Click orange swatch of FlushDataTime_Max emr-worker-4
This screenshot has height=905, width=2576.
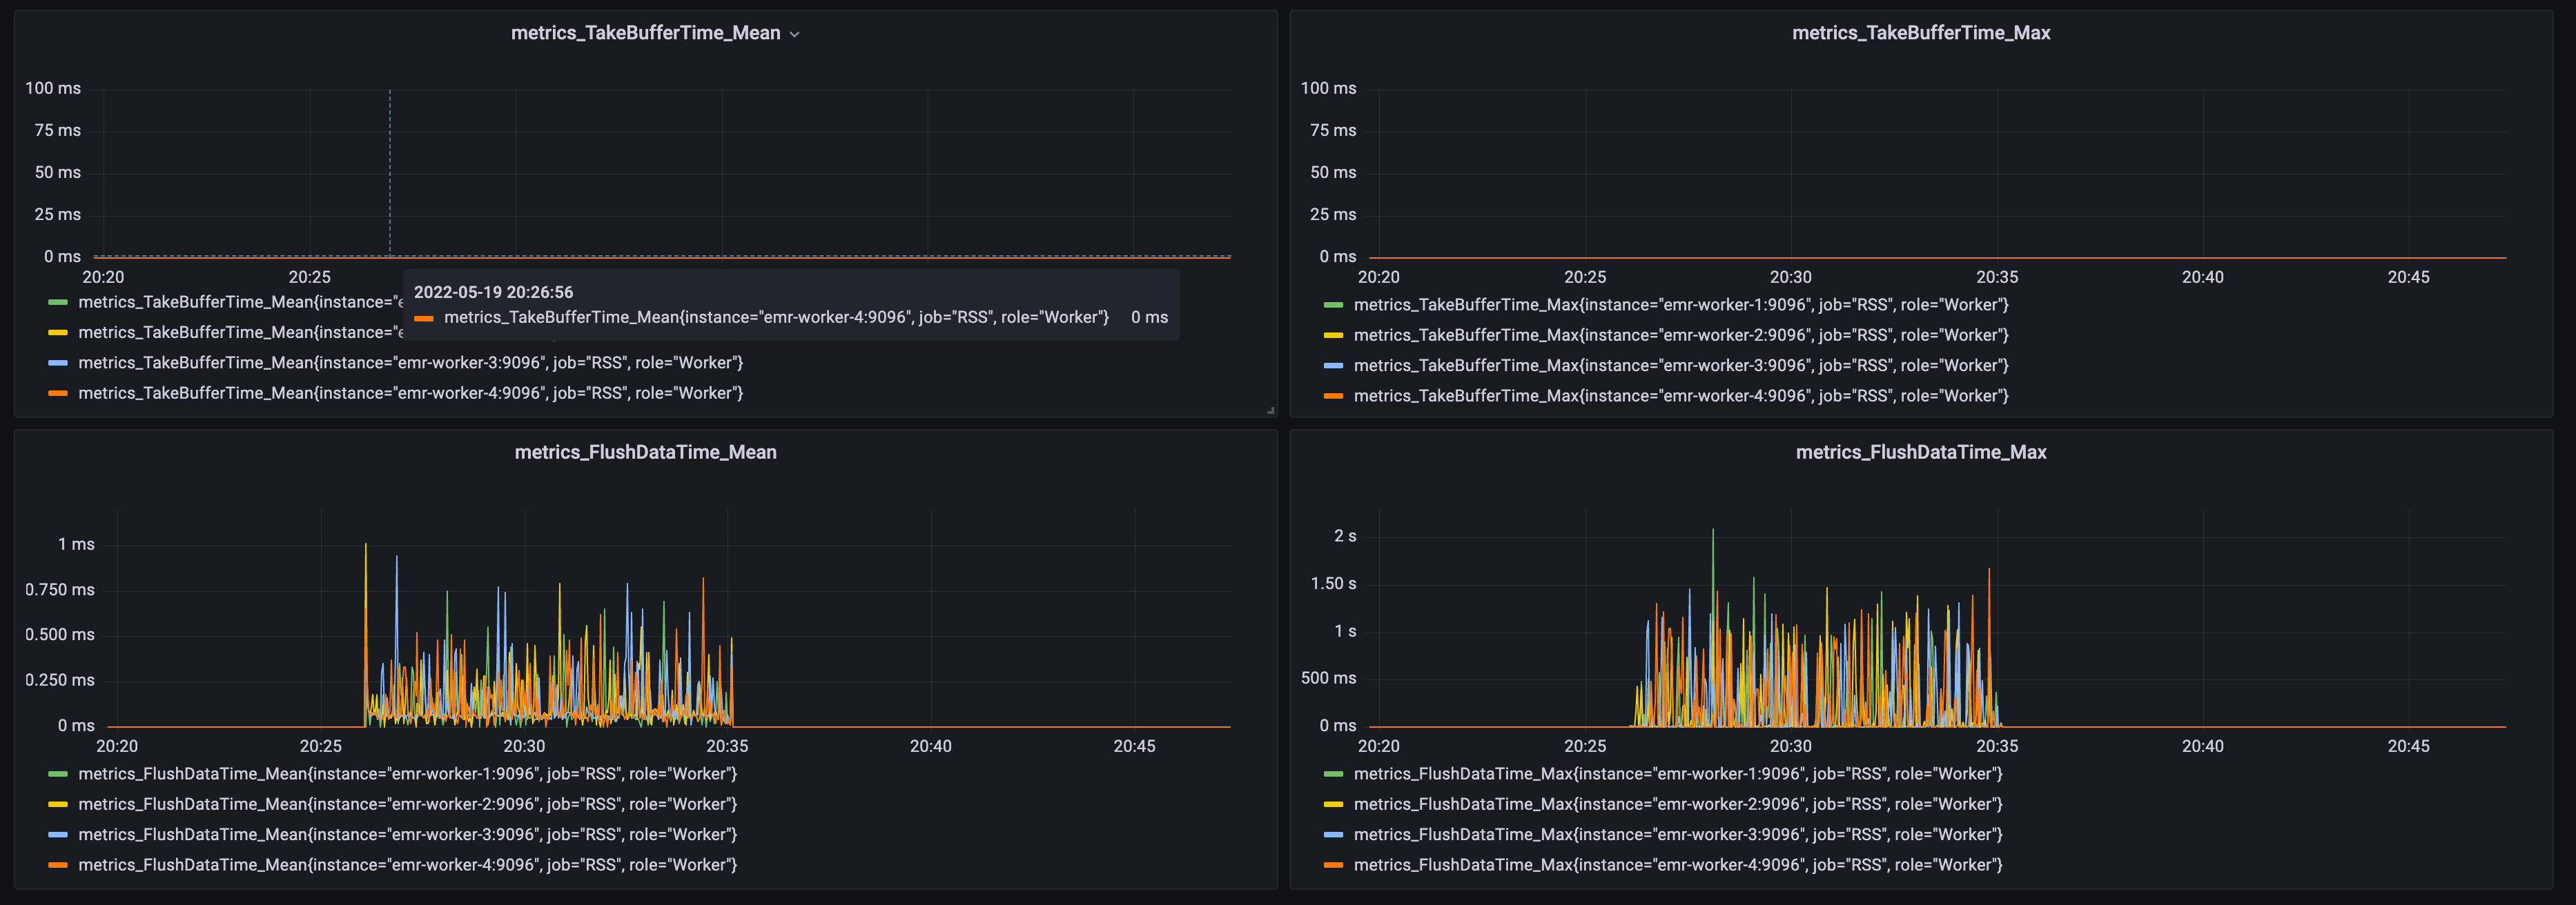pos(1333,865)
